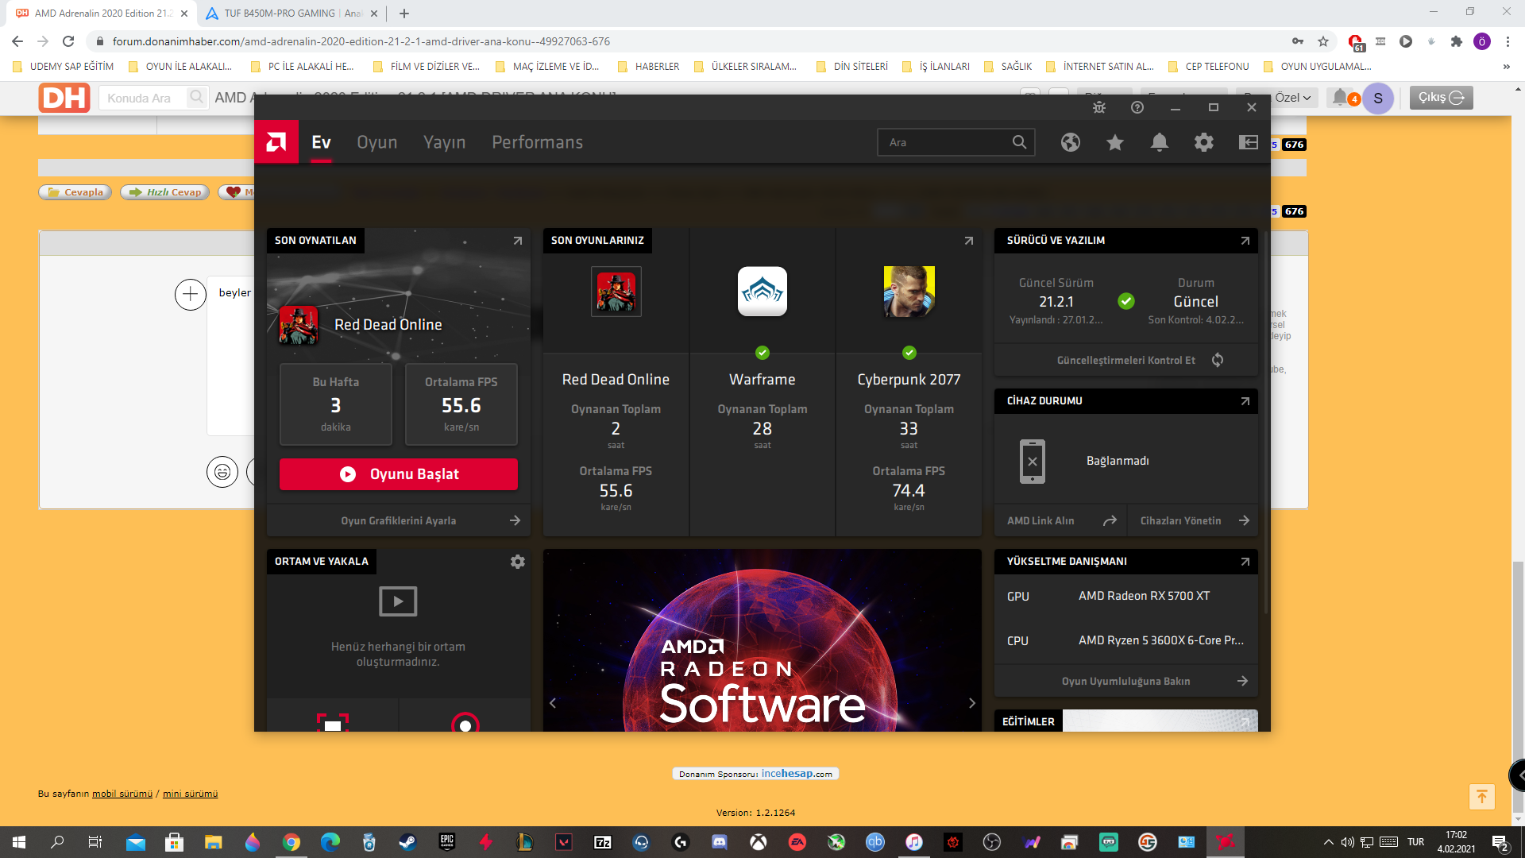Screen dimensions: 1525x858
Task: Click the Chrome address bar
Action: coord(691,41)
